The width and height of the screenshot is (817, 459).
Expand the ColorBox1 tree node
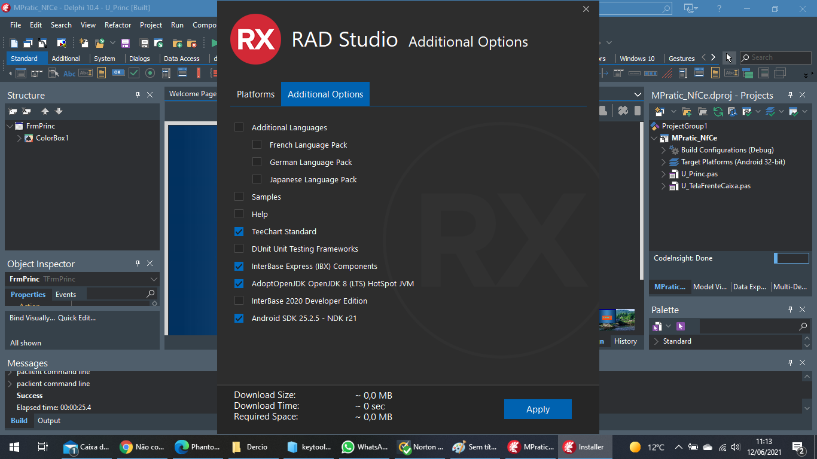[x=19, y=138]
